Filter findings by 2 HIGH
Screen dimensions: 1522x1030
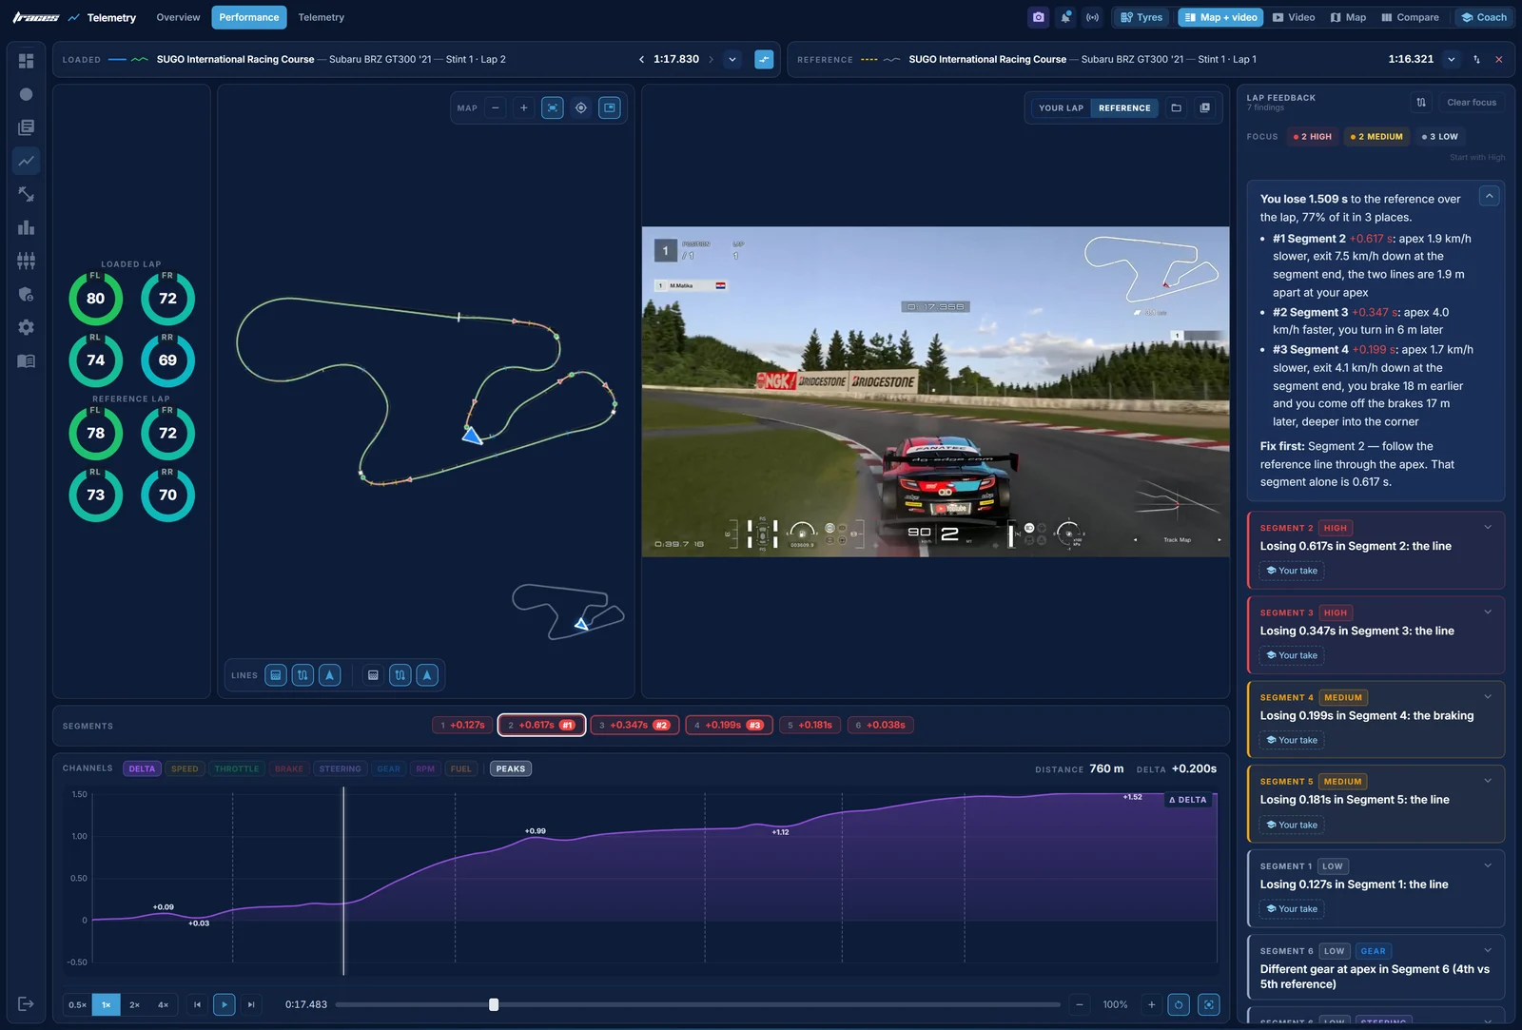pyautogui.click(x=1313, y=137)
